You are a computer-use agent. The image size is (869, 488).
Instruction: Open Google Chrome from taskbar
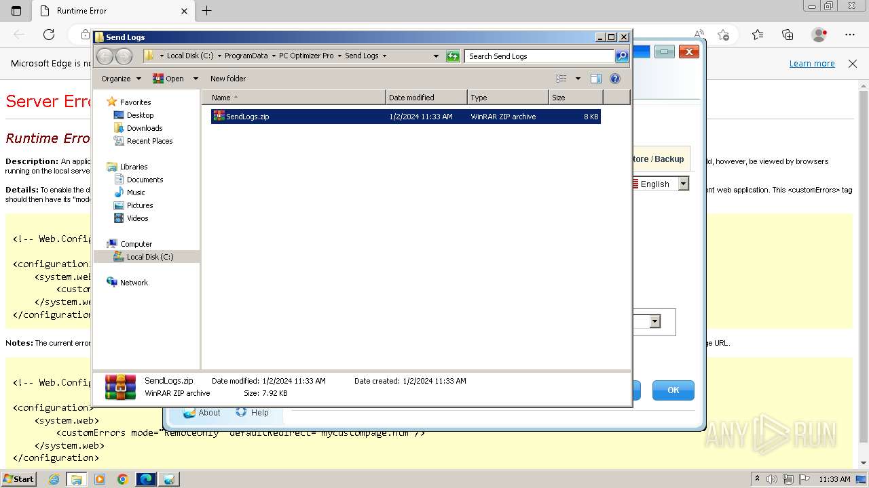click(x=123, y=479)
